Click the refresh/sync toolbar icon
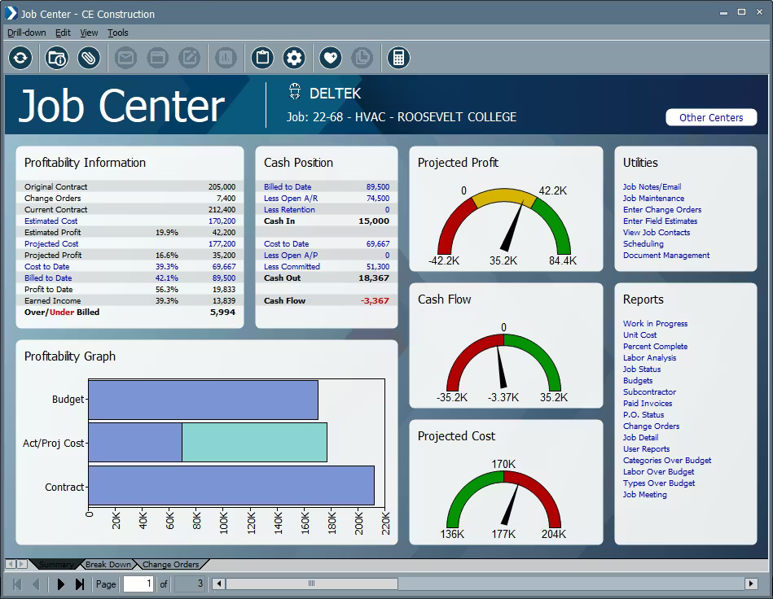 pyautogui.click(x=20, y=58)
